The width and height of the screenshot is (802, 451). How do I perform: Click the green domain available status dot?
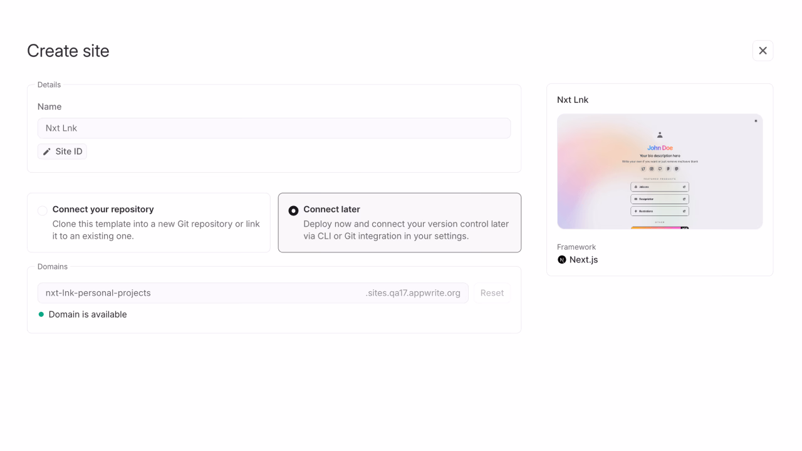[41, 314]
